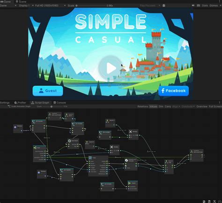Open the Distribute dropdown in graph toolbar

[x=188, y=107]
